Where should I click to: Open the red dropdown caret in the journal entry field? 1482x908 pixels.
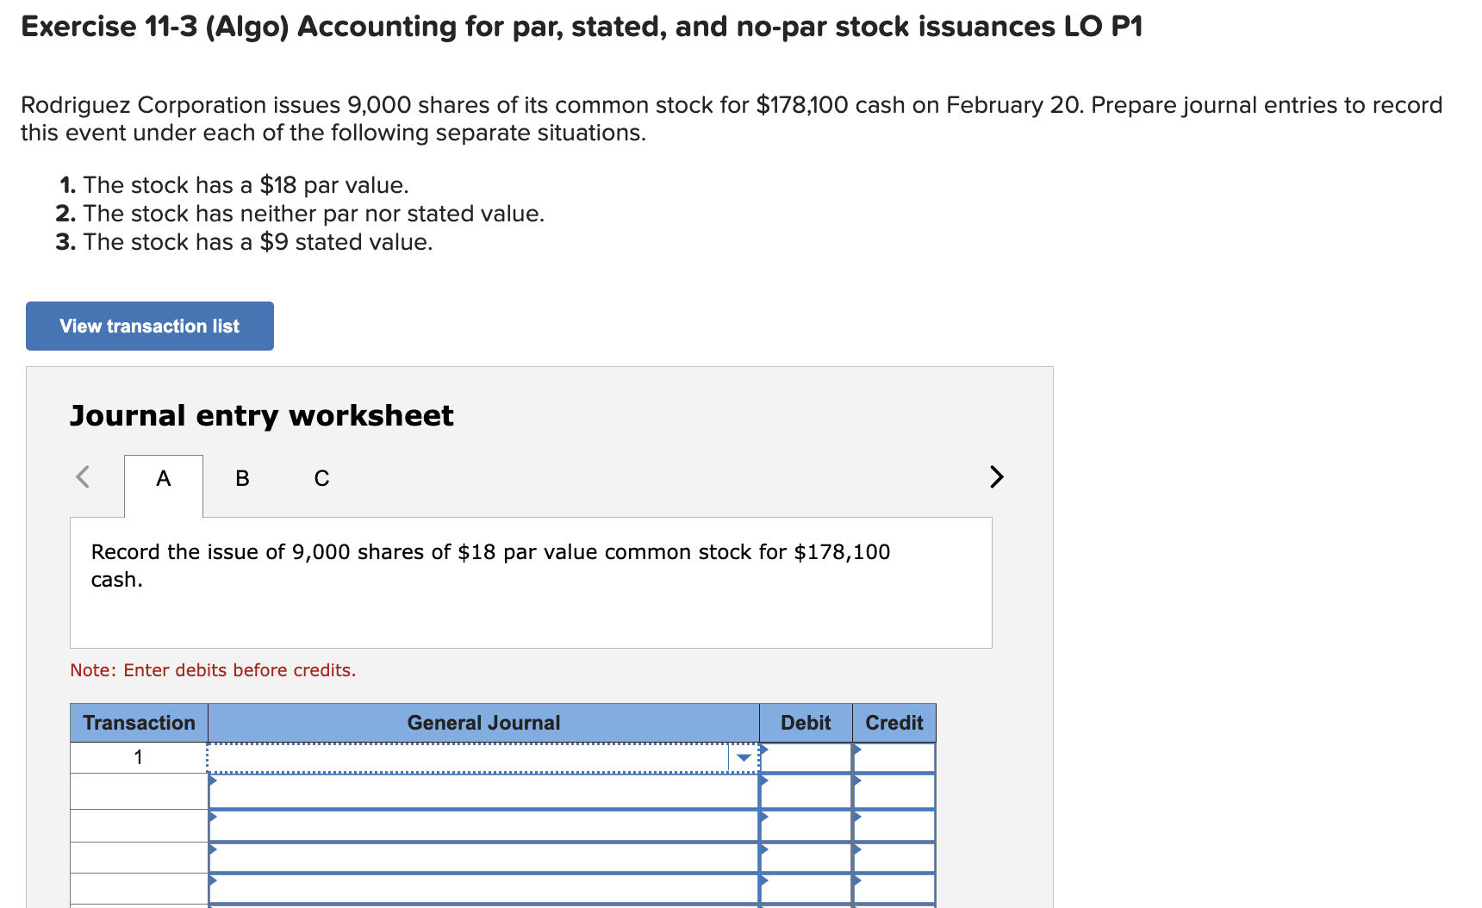pyautogui.click(x=743, y=757)
